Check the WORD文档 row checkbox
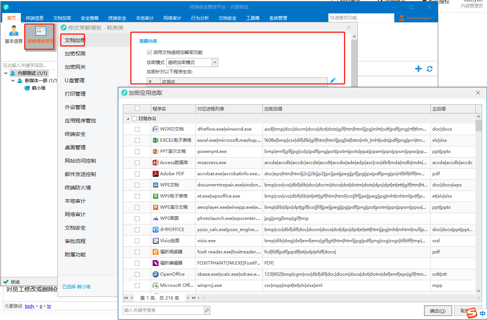Image resolution: width=487 pixels, height=320 pixels. click(137, 129)
